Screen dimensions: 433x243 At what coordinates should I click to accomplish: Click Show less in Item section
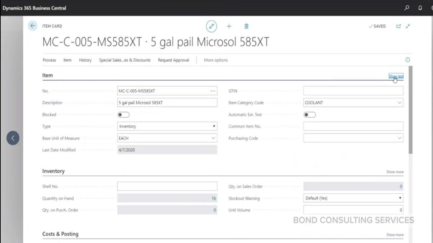click(396, 76)
